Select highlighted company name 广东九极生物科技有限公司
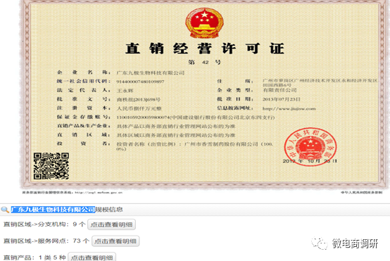 point(53,210)
